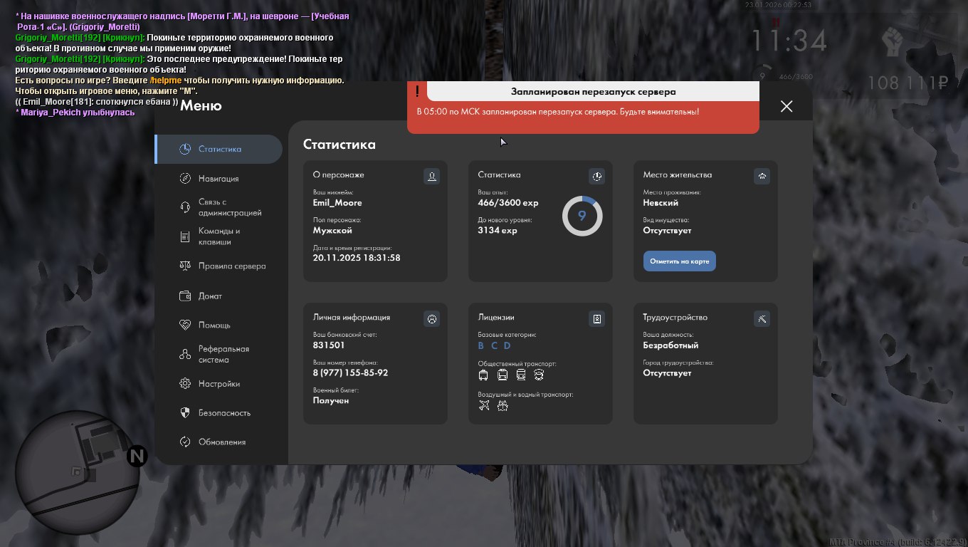Click the trolleybus license icon
Viewport: 968px width, 547px height.
484,375
